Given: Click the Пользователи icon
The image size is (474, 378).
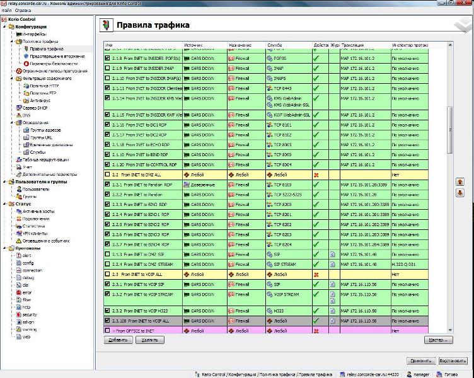Looking at the screenshot, I should 19,189.
